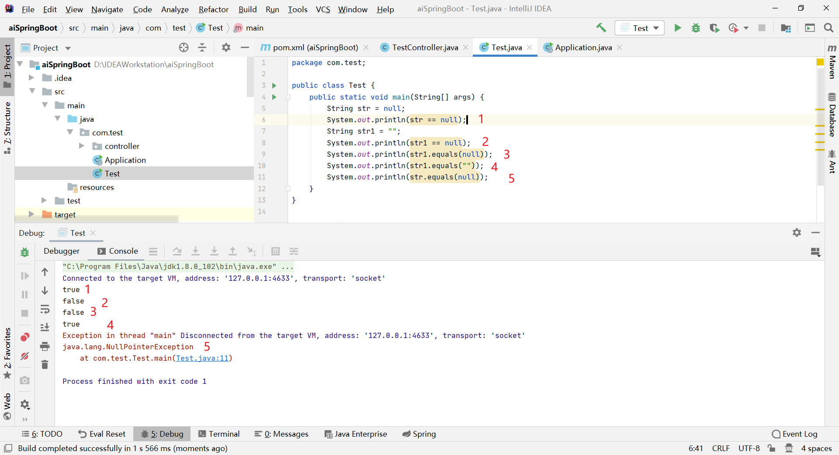Restore layout icon in debug panel
Viewport: 839px width, 455px height.
[x=815, y=252]
